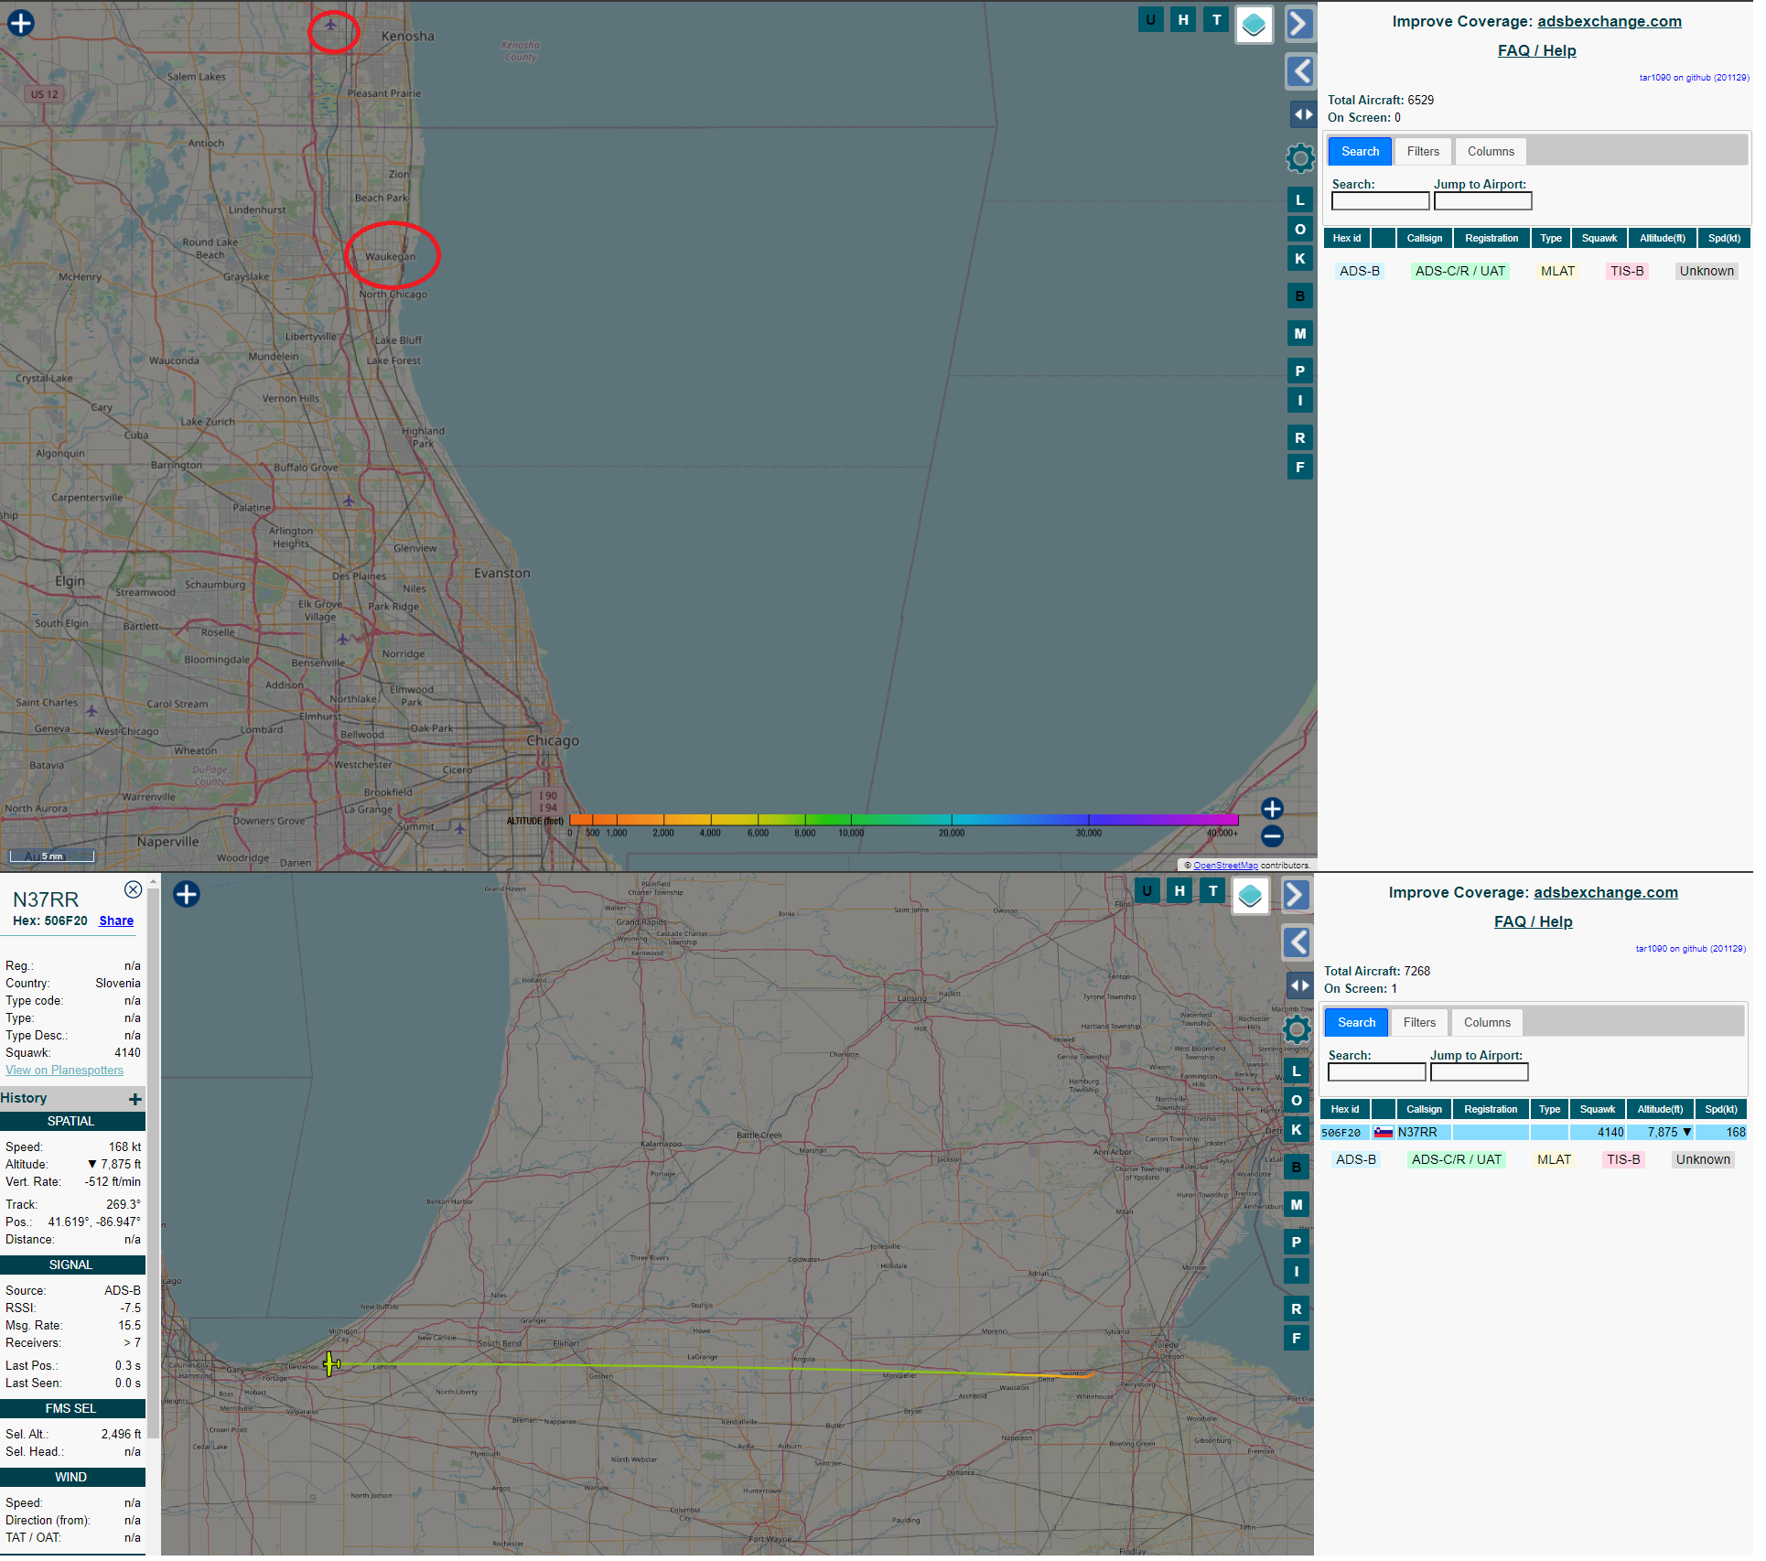Select Search tab in bottom panel

pos(1357,1024)
